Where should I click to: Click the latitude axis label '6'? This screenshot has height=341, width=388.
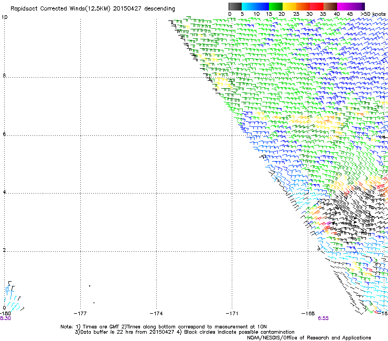[x=4, y=134]
